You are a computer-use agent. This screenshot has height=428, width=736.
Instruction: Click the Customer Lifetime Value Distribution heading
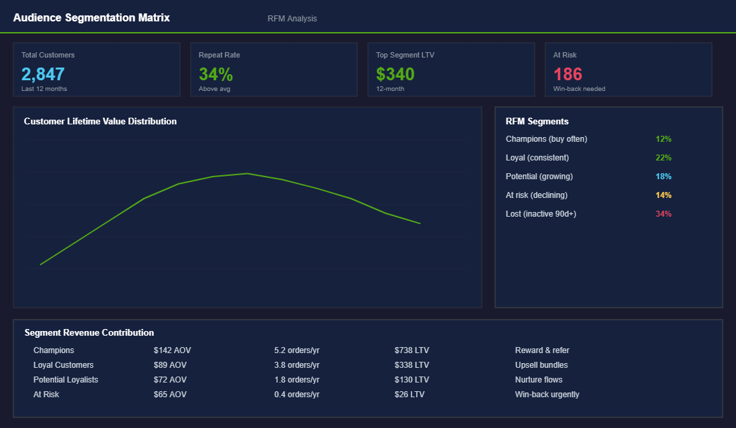100,122
